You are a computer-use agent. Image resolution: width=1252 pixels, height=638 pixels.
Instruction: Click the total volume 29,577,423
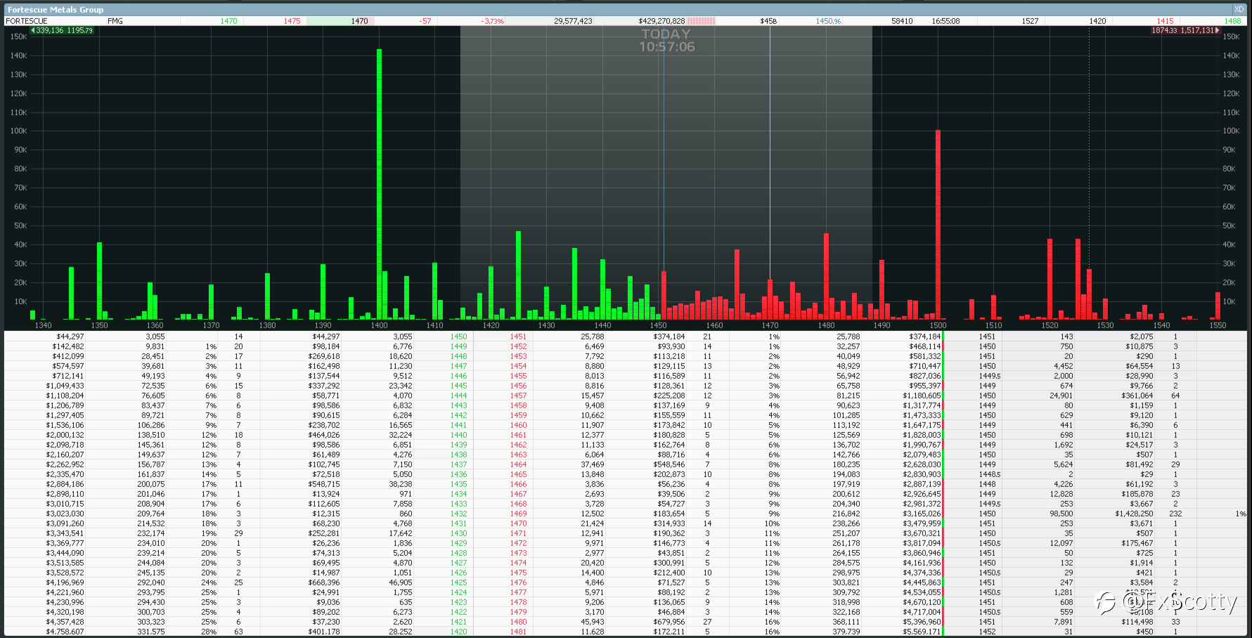point(573,21)
